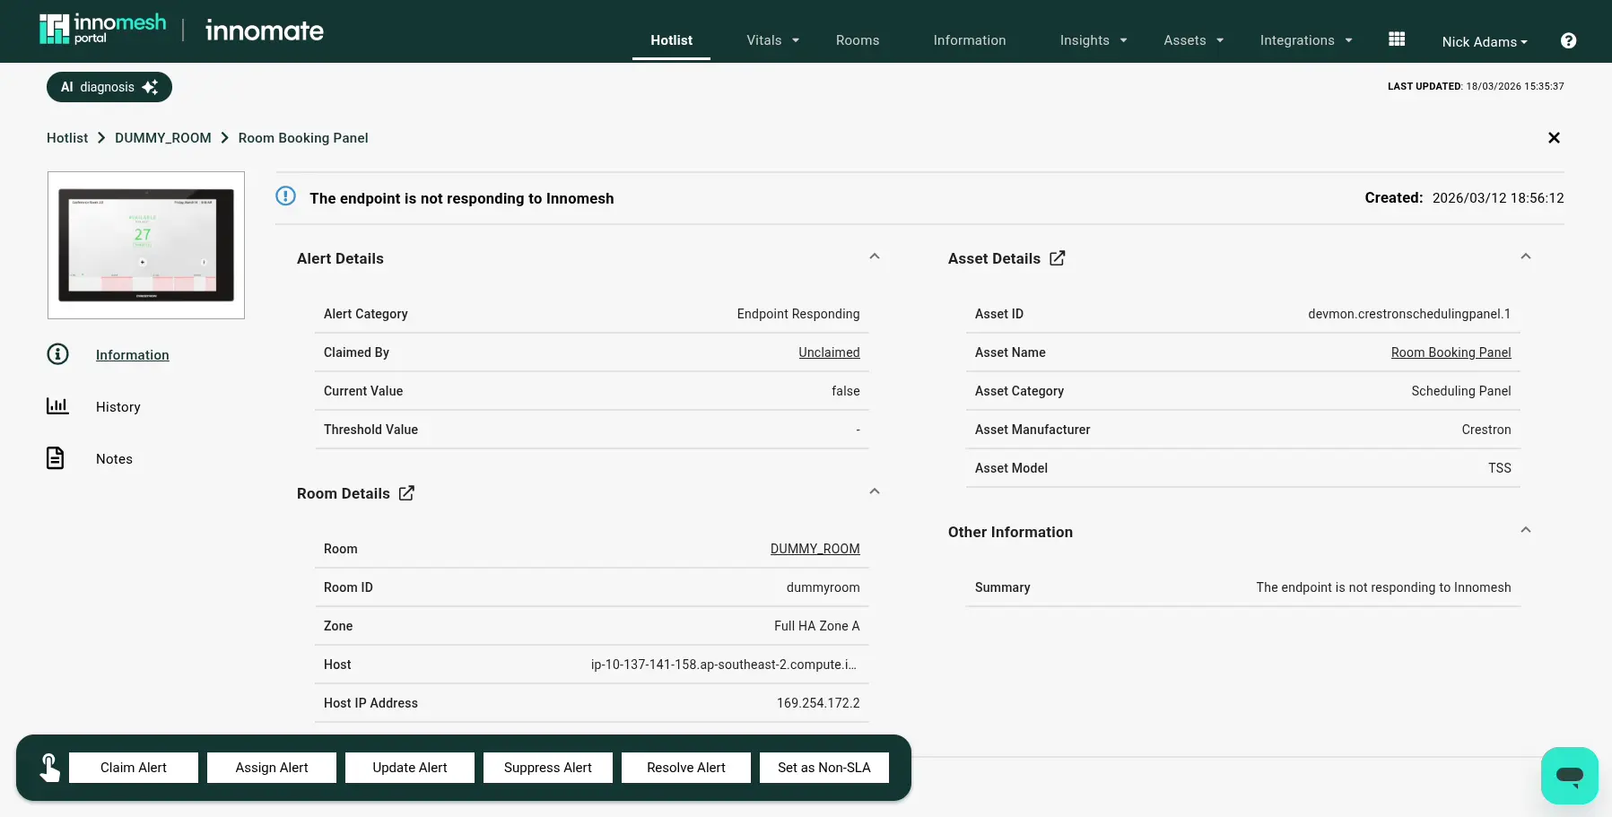
Task: Click the Set as Non-SLA button
Action: [x=824, y=768]
